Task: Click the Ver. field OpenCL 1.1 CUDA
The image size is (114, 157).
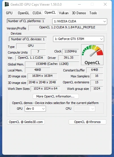Action: pos(30,58)
